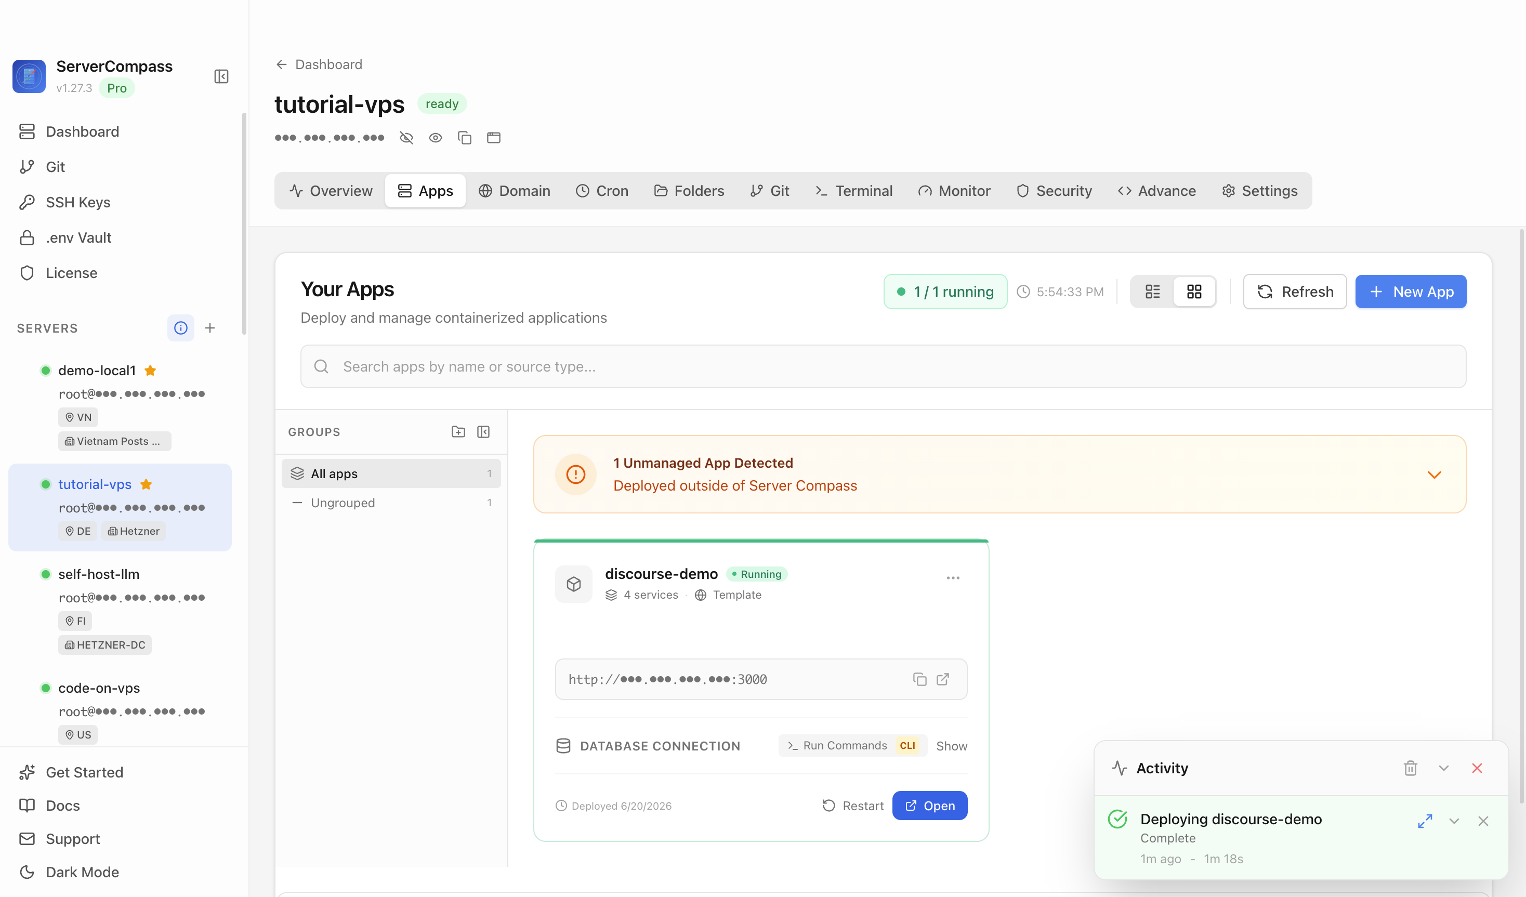Expand the Deploying discourse-demo details chevron
Screen dimensions: 1526x897
coord(1454,821)
